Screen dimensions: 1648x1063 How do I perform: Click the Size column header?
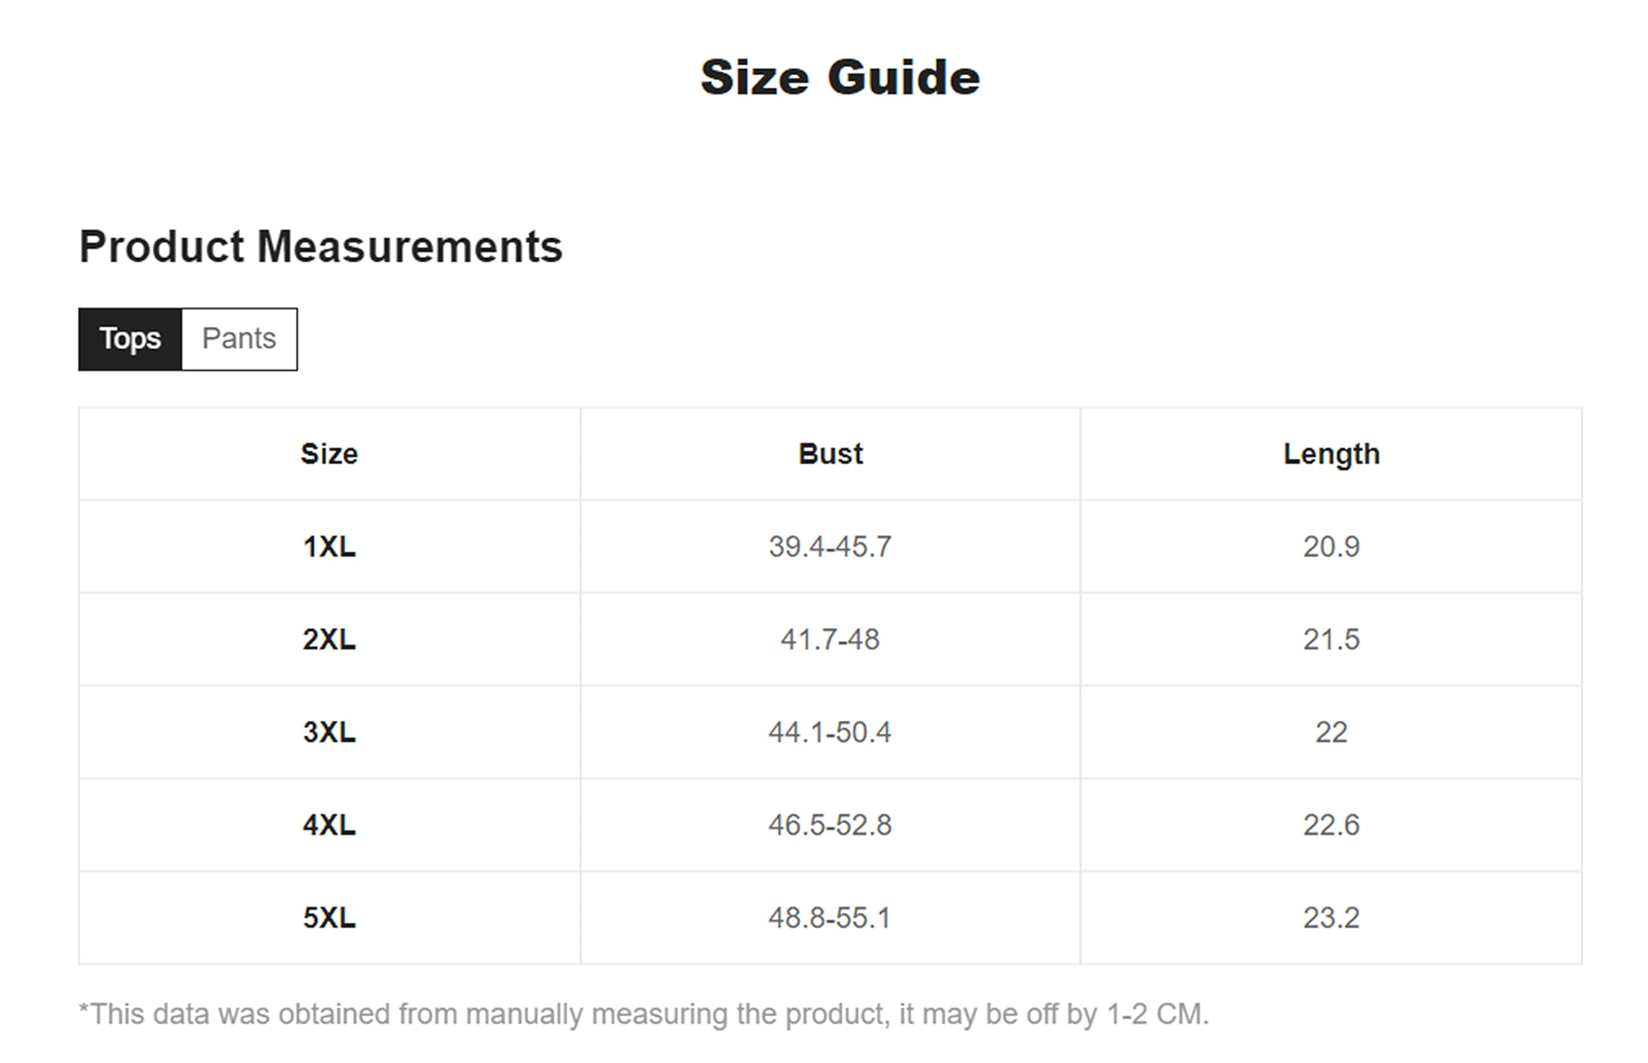[330, 454]
